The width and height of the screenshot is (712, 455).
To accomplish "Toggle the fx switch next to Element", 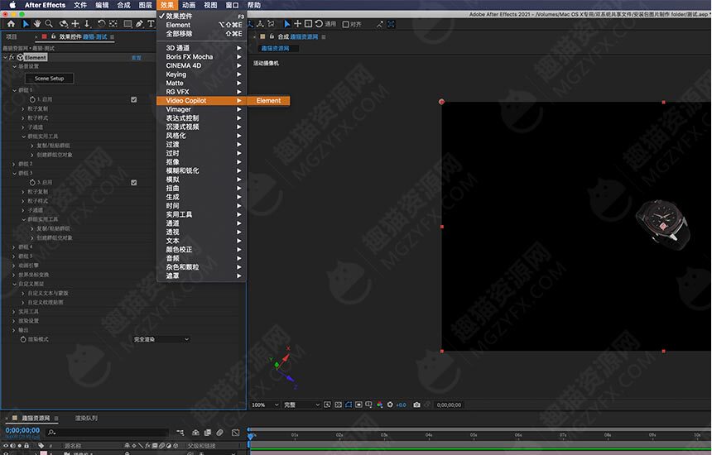I will [12, 58].
